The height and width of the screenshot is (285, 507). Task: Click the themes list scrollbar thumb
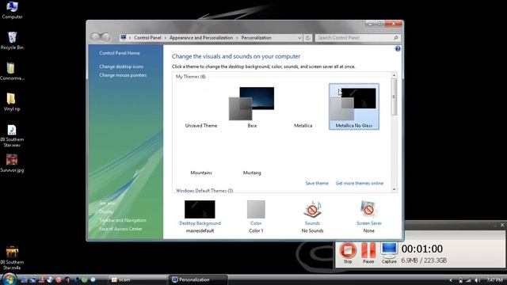pyautogui.click(x=395, y=97)
